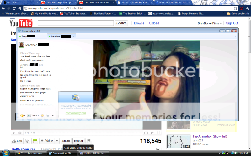
Task: Mute the video with the speaker icon
Action: 19,133
